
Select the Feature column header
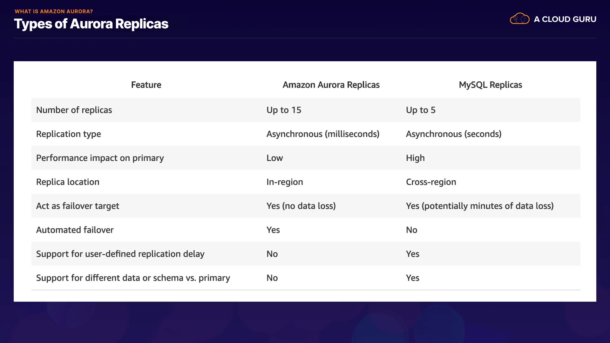click(146, 85)
